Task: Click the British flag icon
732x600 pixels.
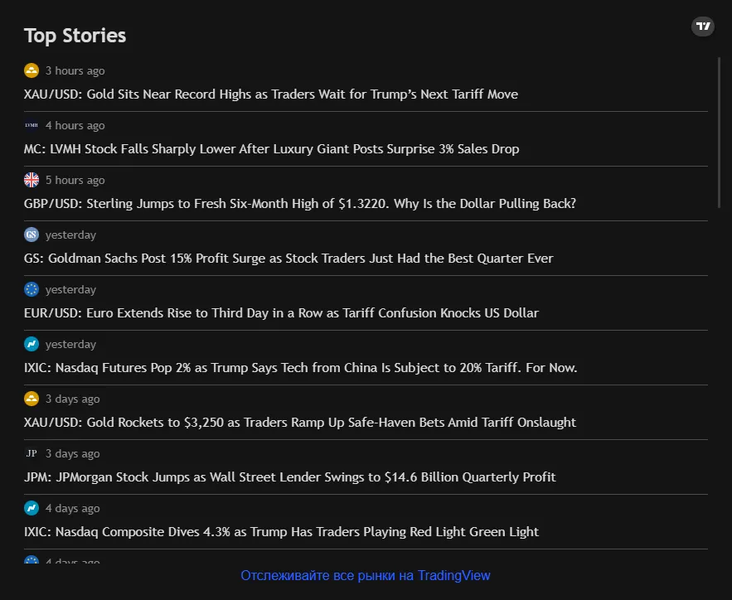Action: click(x=32, y=180)
